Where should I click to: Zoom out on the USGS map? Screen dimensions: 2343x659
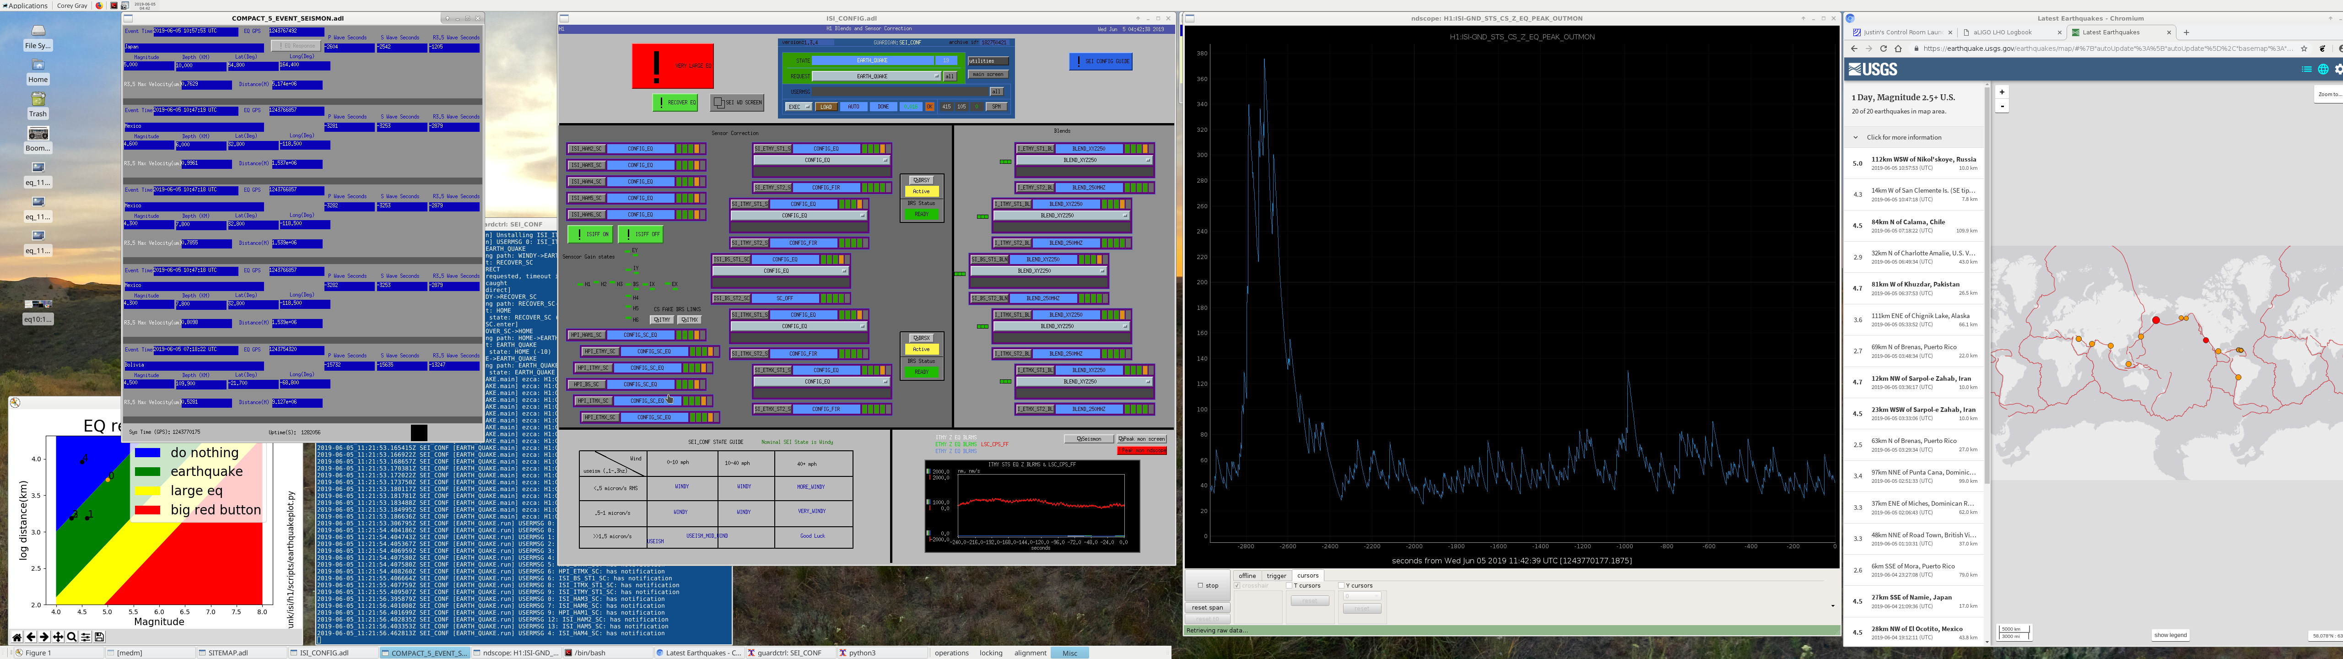click(2002, 107)
